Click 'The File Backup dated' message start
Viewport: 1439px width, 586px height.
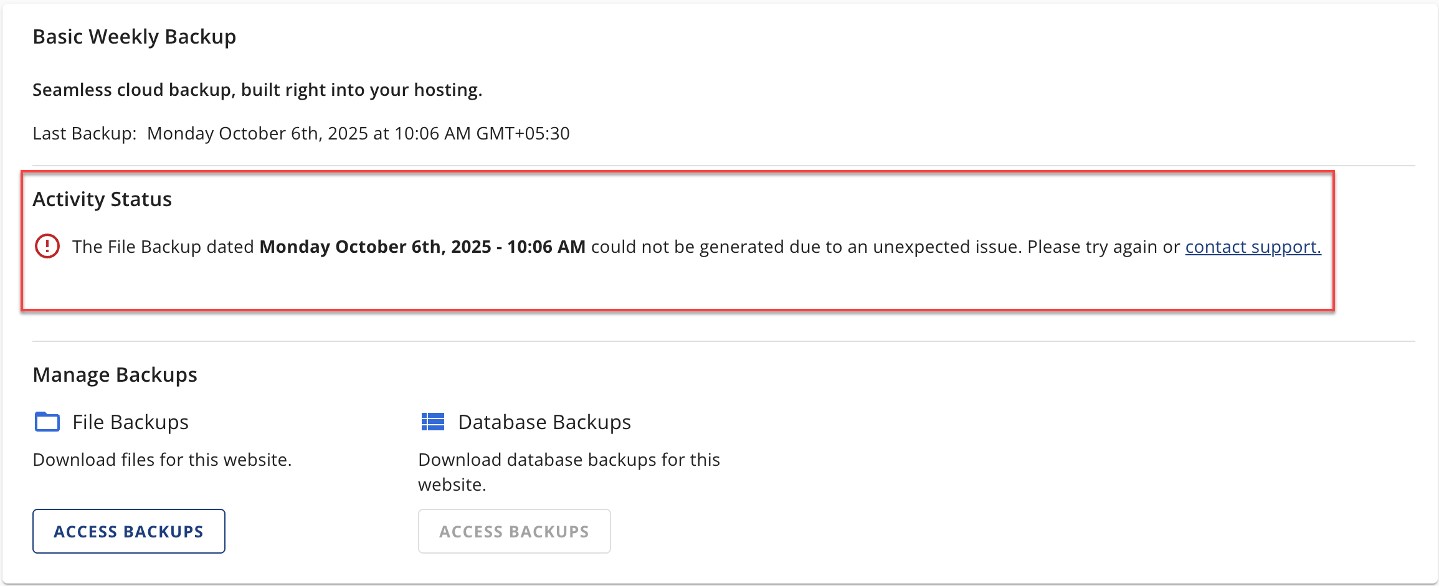click(163, 247)
